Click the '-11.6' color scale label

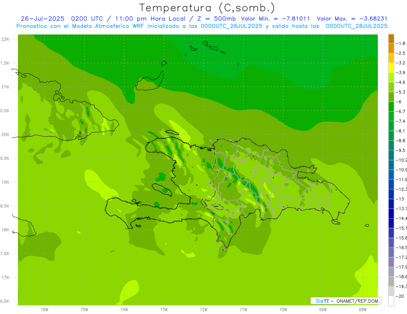401,180
